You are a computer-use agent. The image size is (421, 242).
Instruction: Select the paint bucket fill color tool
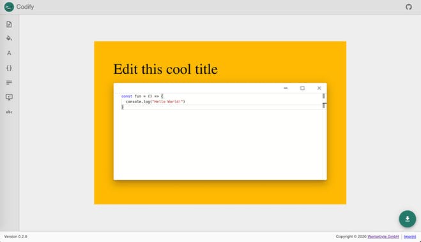(9, 38)
